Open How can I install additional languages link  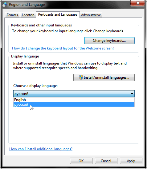pyautogui.click(x=41, y=149)
